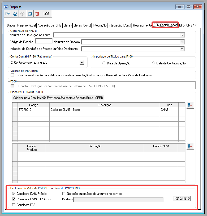207x216 pixels.
Task: Uncheck Considera ICMS Próprio
Action: (x=14, y=193)
